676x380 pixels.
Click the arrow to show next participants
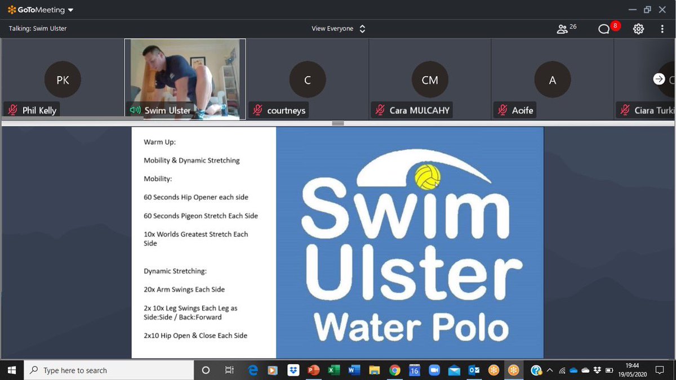(x=659, y=79)
